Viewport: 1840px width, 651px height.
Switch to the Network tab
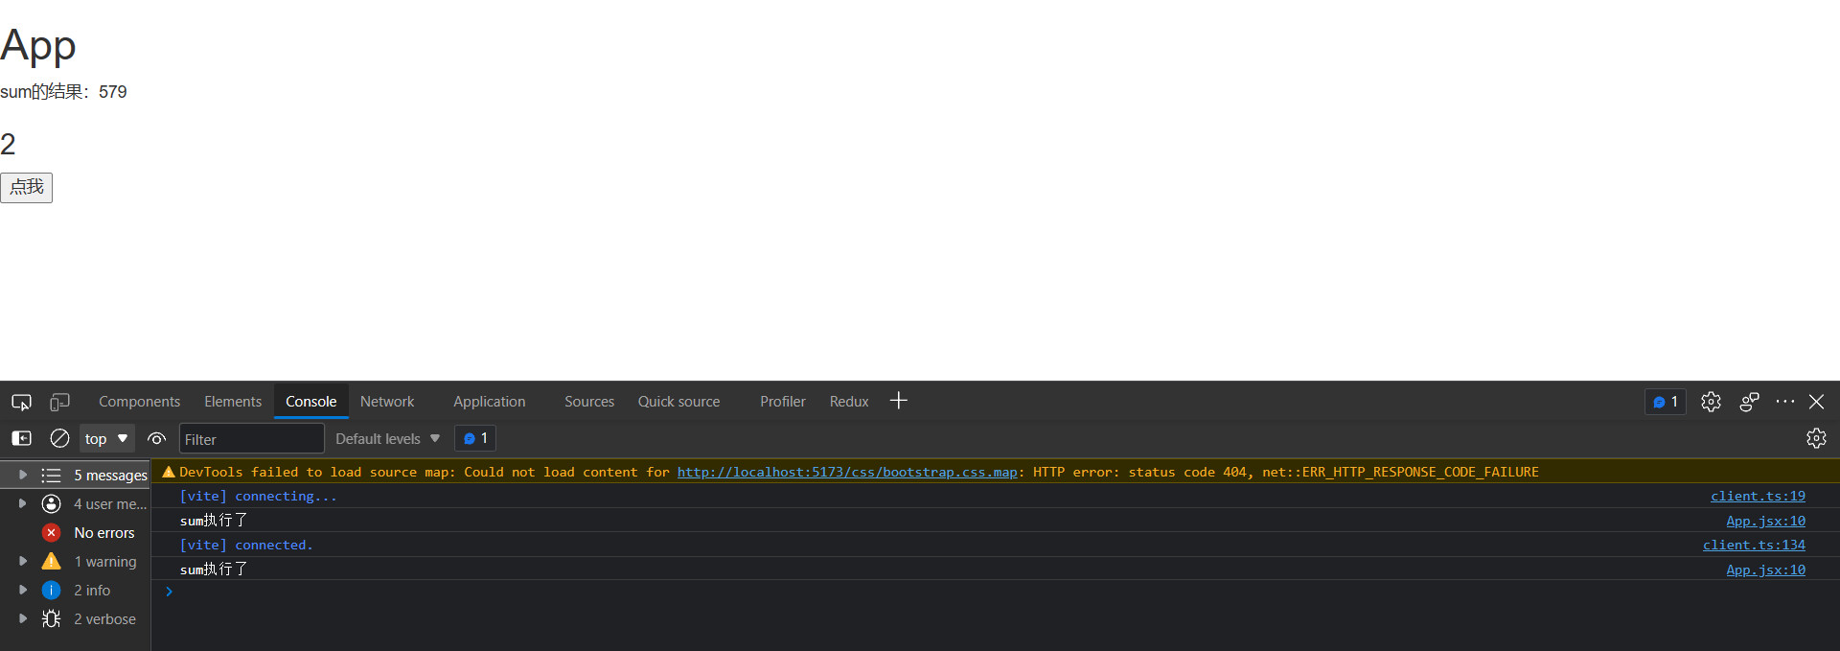click(x=387, y=402)
